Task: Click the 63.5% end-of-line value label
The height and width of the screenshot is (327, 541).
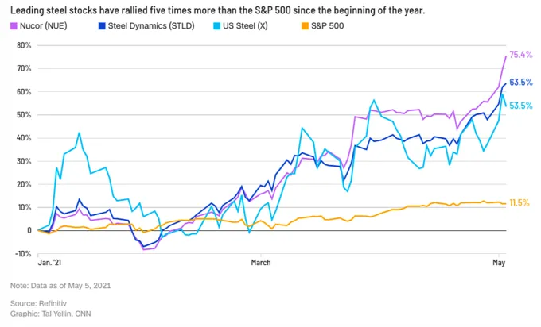Action: (520, 82)
